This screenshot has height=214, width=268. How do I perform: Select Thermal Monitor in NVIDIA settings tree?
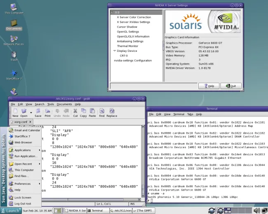pyautogui.click(x=127, y=46)
